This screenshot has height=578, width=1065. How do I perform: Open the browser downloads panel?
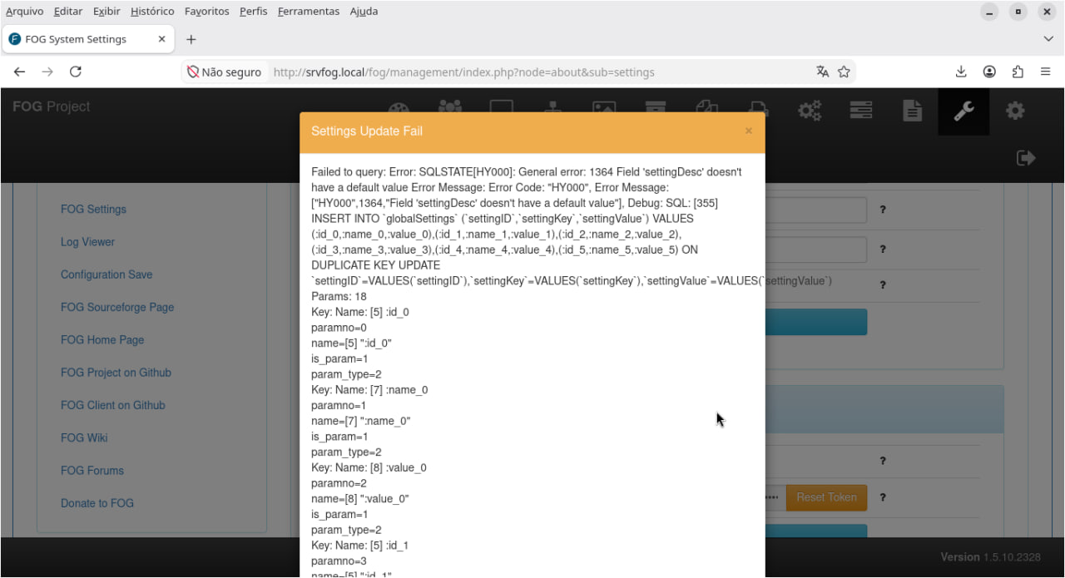click(x=961, y=72)
